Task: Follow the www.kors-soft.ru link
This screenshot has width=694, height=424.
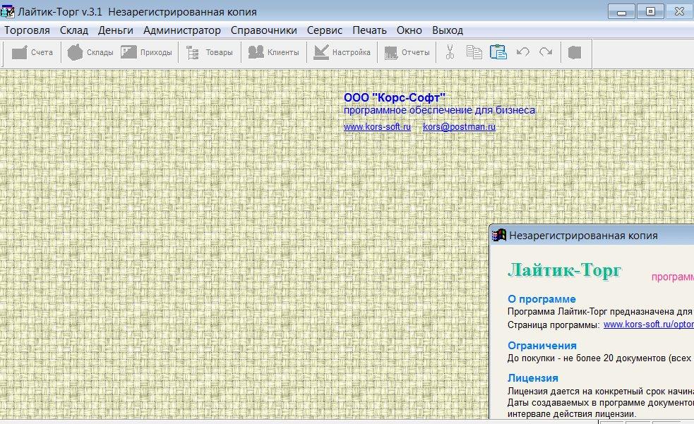Action: point(377,127)
